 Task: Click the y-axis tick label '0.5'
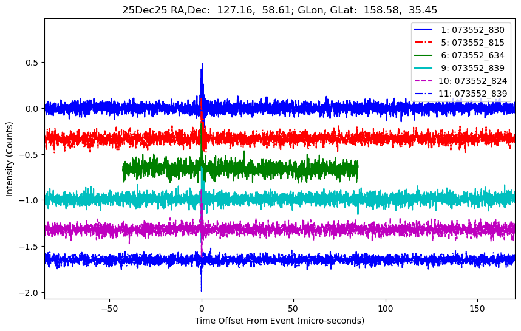click(32, 63)
